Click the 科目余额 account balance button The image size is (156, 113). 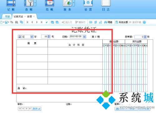click(x=122, y=22)
